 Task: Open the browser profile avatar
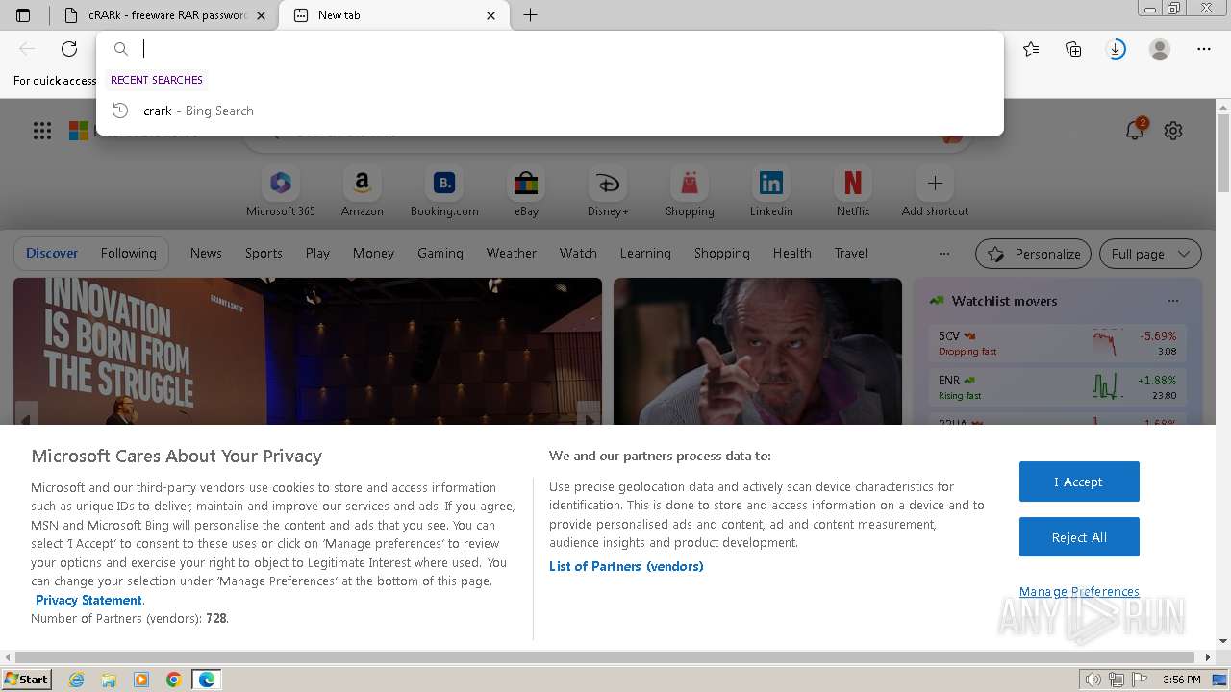(1160, 49)
